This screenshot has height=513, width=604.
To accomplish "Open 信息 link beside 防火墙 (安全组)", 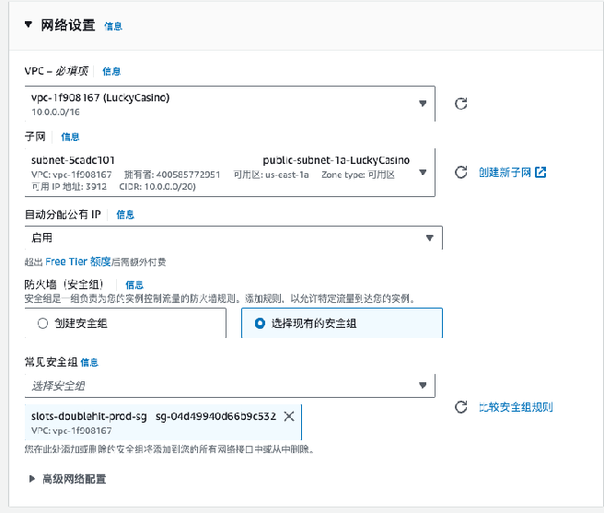I will tap(134, 286).
